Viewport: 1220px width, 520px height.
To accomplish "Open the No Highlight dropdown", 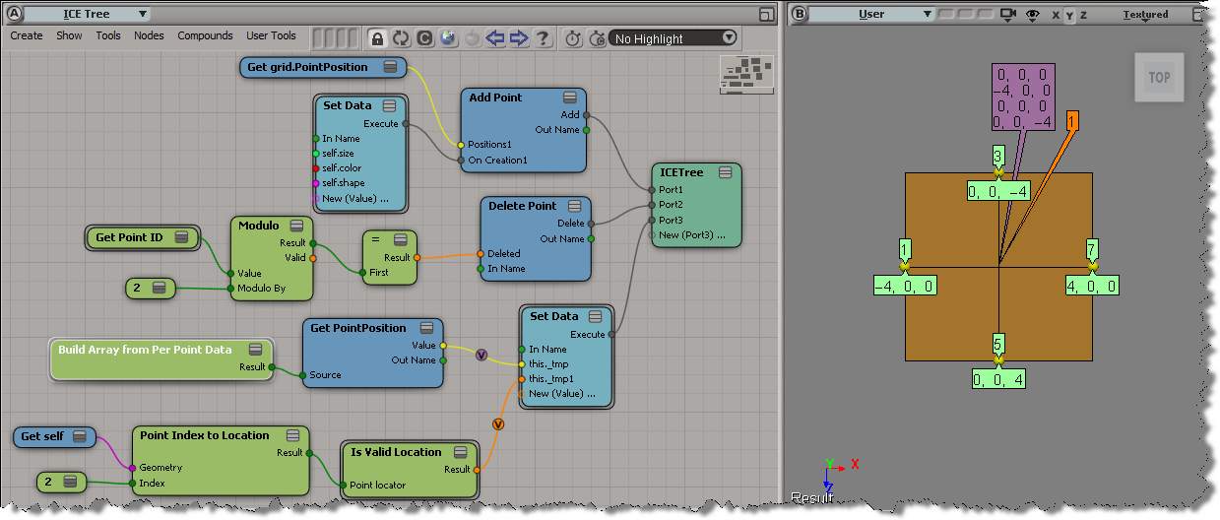I will [674, 38].
